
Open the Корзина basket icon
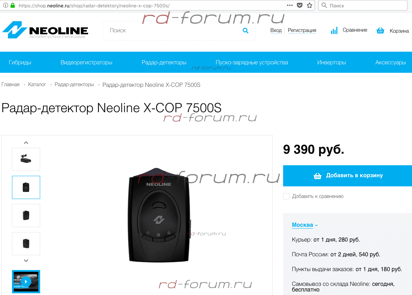(380, 31)
